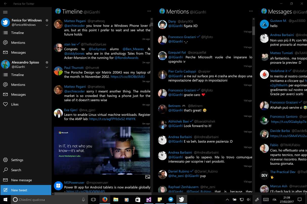Image resolution: width=307 pixels, height=204 pixels.
Task: Open Gustave M. message conversation avatar
Action: tap(264, 24)
